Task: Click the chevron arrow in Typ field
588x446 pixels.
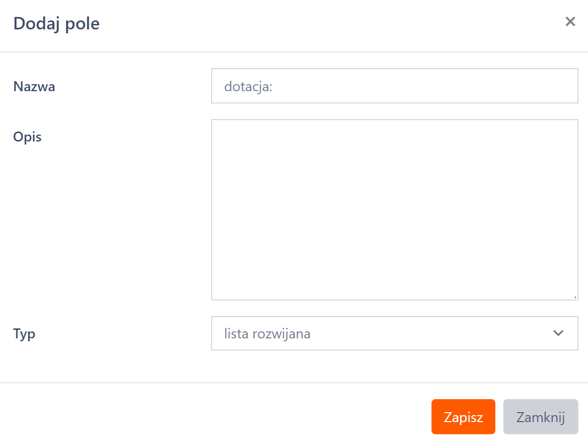Action: point(558,333)
